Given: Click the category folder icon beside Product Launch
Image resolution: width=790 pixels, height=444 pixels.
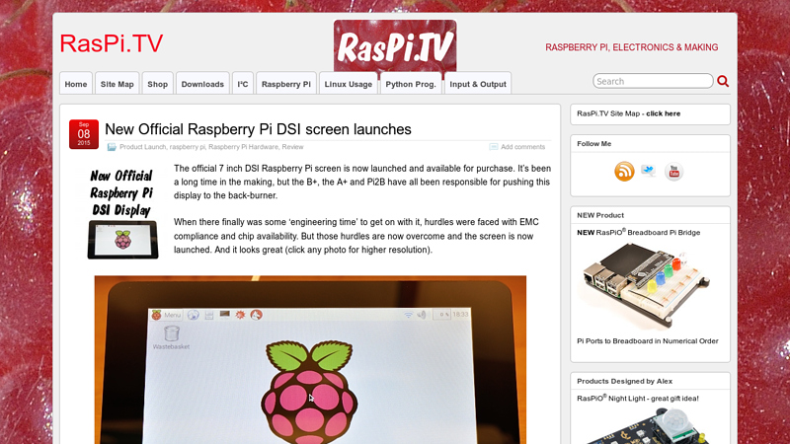Looking at the screenshot, I should [112, 147].
